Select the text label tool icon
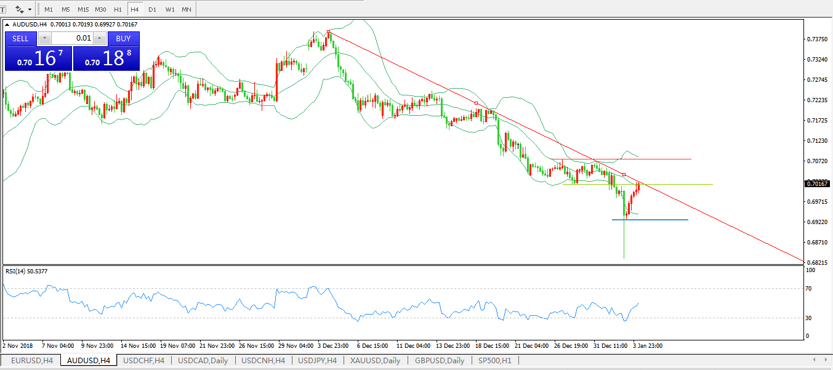Image resolution: width=833 pixels, height=370 pixels. tap(3, 10)
